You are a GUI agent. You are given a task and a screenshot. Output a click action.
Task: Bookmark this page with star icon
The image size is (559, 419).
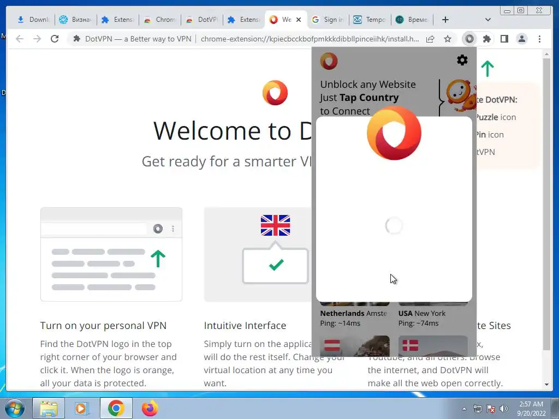coord(448,39)
